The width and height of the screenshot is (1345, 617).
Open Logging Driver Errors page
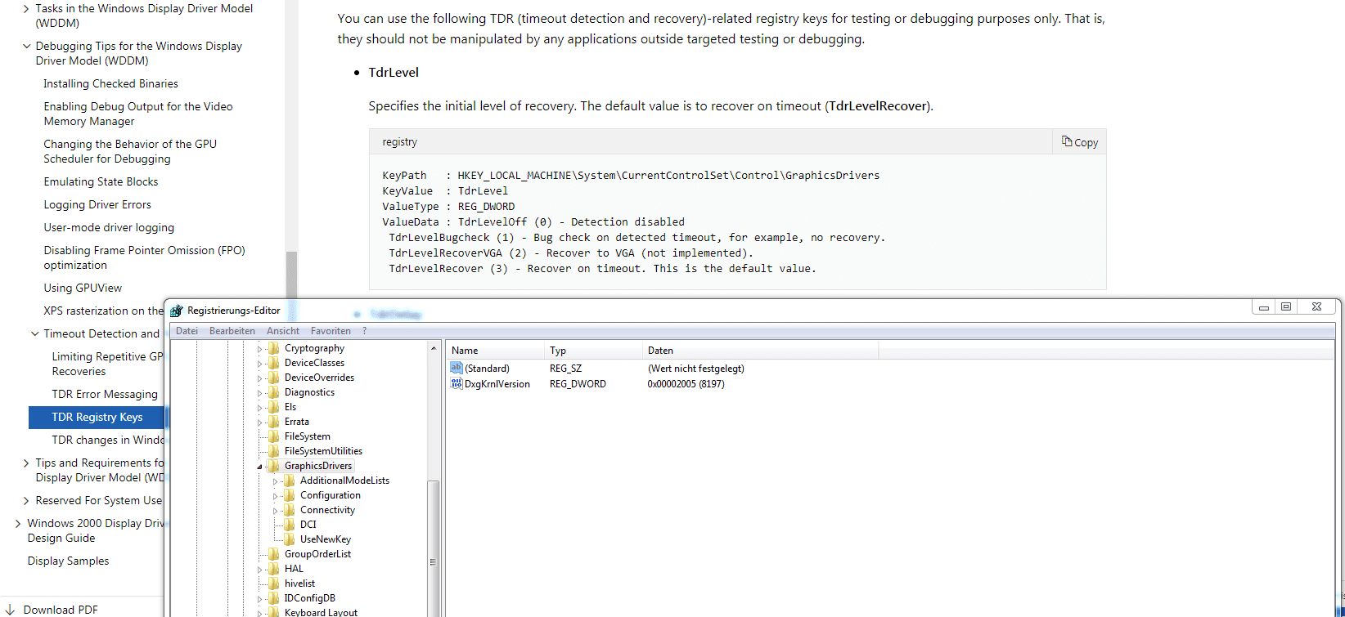point(97,204)
